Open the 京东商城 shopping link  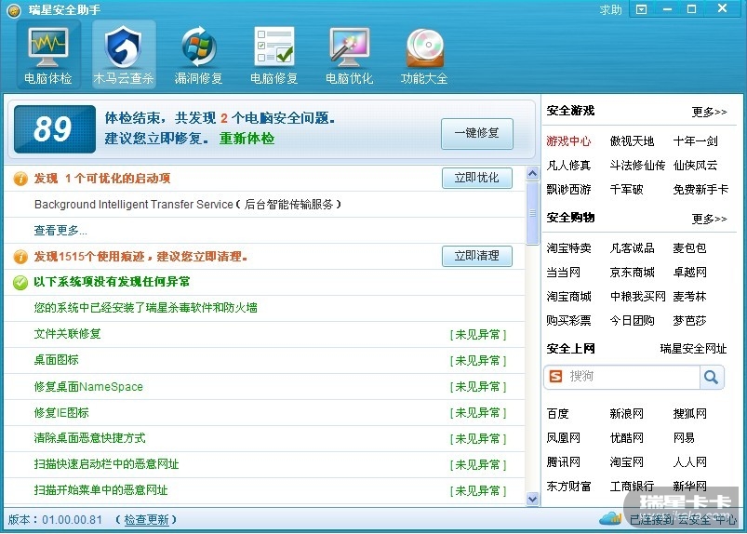click(633, 273)
